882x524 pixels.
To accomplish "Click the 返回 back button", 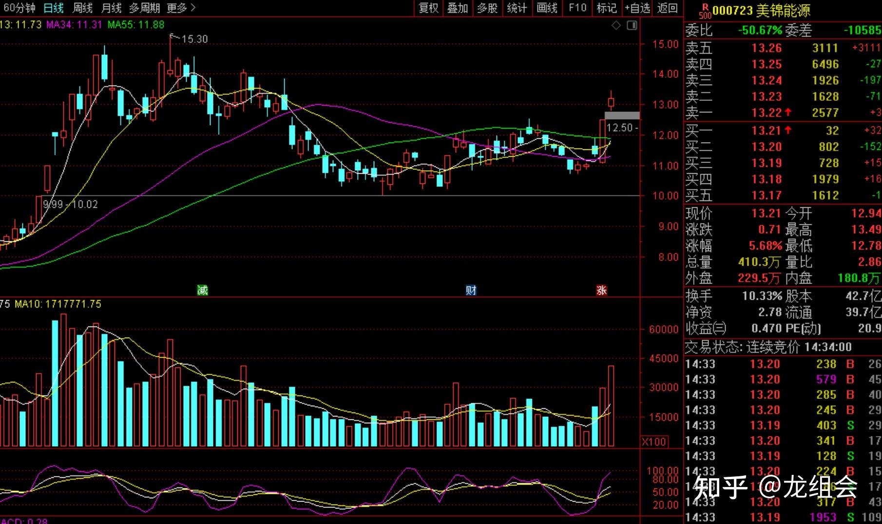I will click(x=667, y=8).
